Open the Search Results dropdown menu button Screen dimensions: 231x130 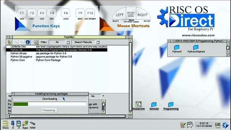click(98, 43)
